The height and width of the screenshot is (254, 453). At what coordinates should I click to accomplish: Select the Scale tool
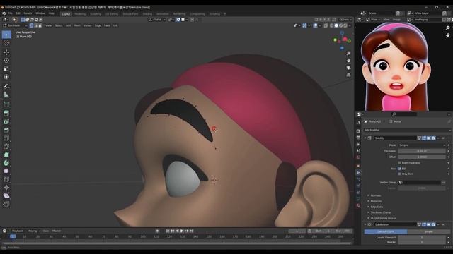(6, 69)
